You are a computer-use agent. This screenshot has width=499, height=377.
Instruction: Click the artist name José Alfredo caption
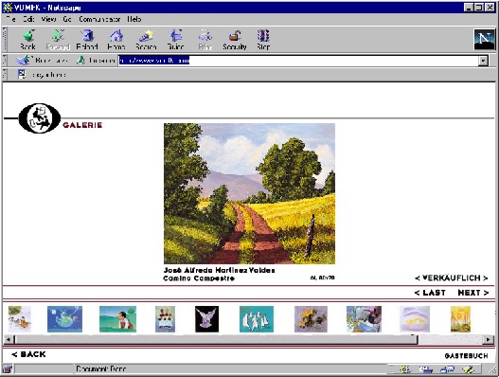tap(219, 270)
